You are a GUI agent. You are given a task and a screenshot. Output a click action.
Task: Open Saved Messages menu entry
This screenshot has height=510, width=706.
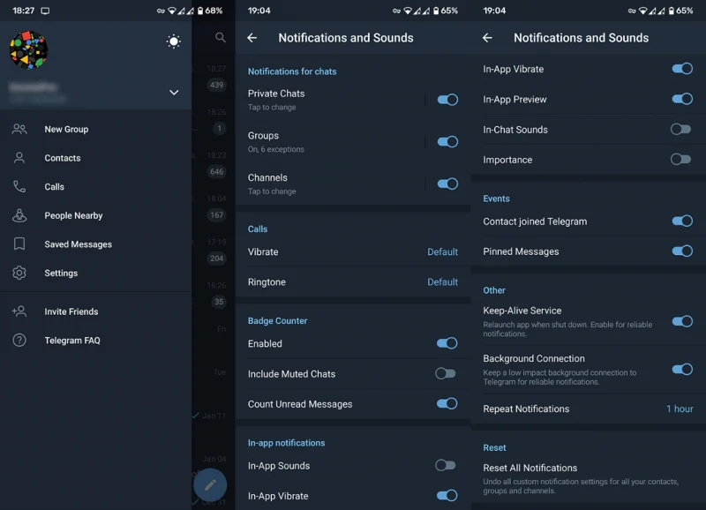95,244
